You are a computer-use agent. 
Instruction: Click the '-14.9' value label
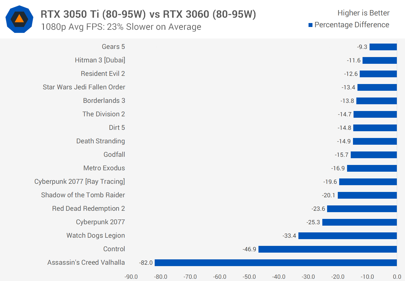tap(344, 141)
